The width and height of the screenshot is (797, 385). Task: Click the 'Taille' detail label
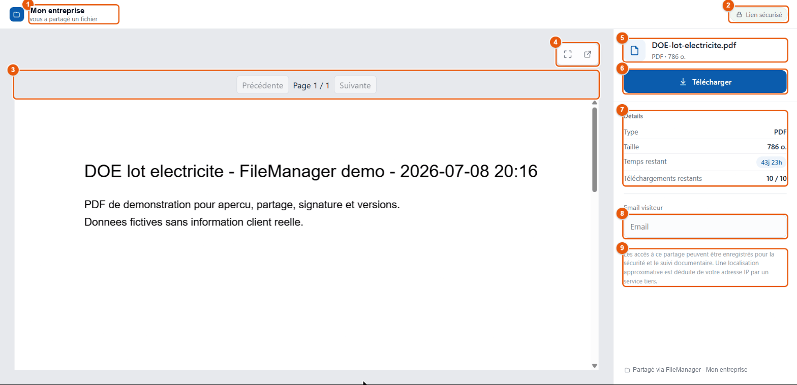coord(631,147)
